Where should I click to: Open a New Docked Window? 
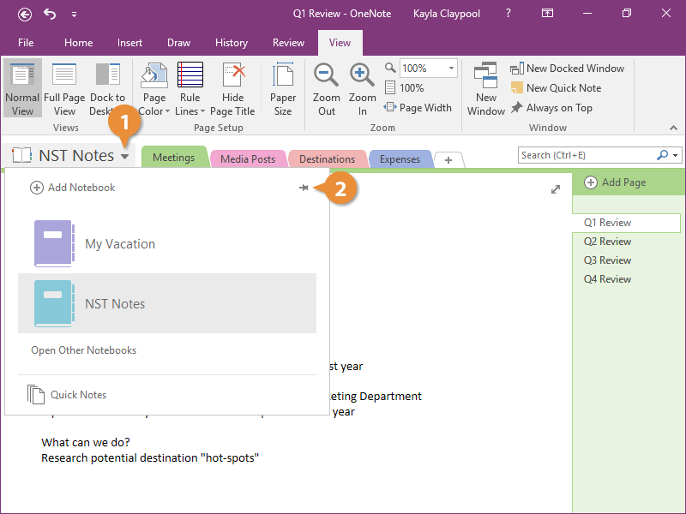tap(567, 69)
